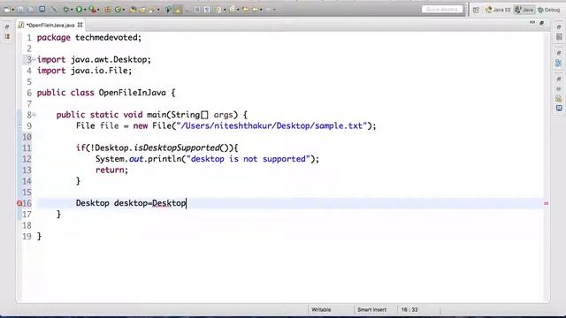The width and height of the screenshot is (566, 318).
Task: Maximize the editor area
Action: 541,23
